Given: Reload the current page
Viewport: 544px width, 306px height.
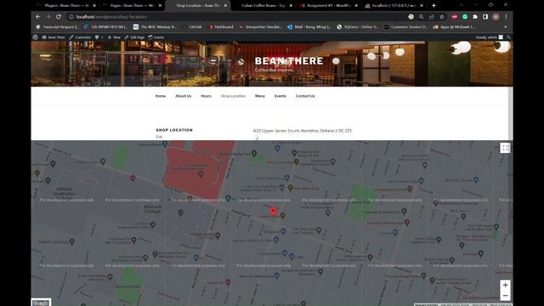Looking at the screenshot, I should 59,17.
